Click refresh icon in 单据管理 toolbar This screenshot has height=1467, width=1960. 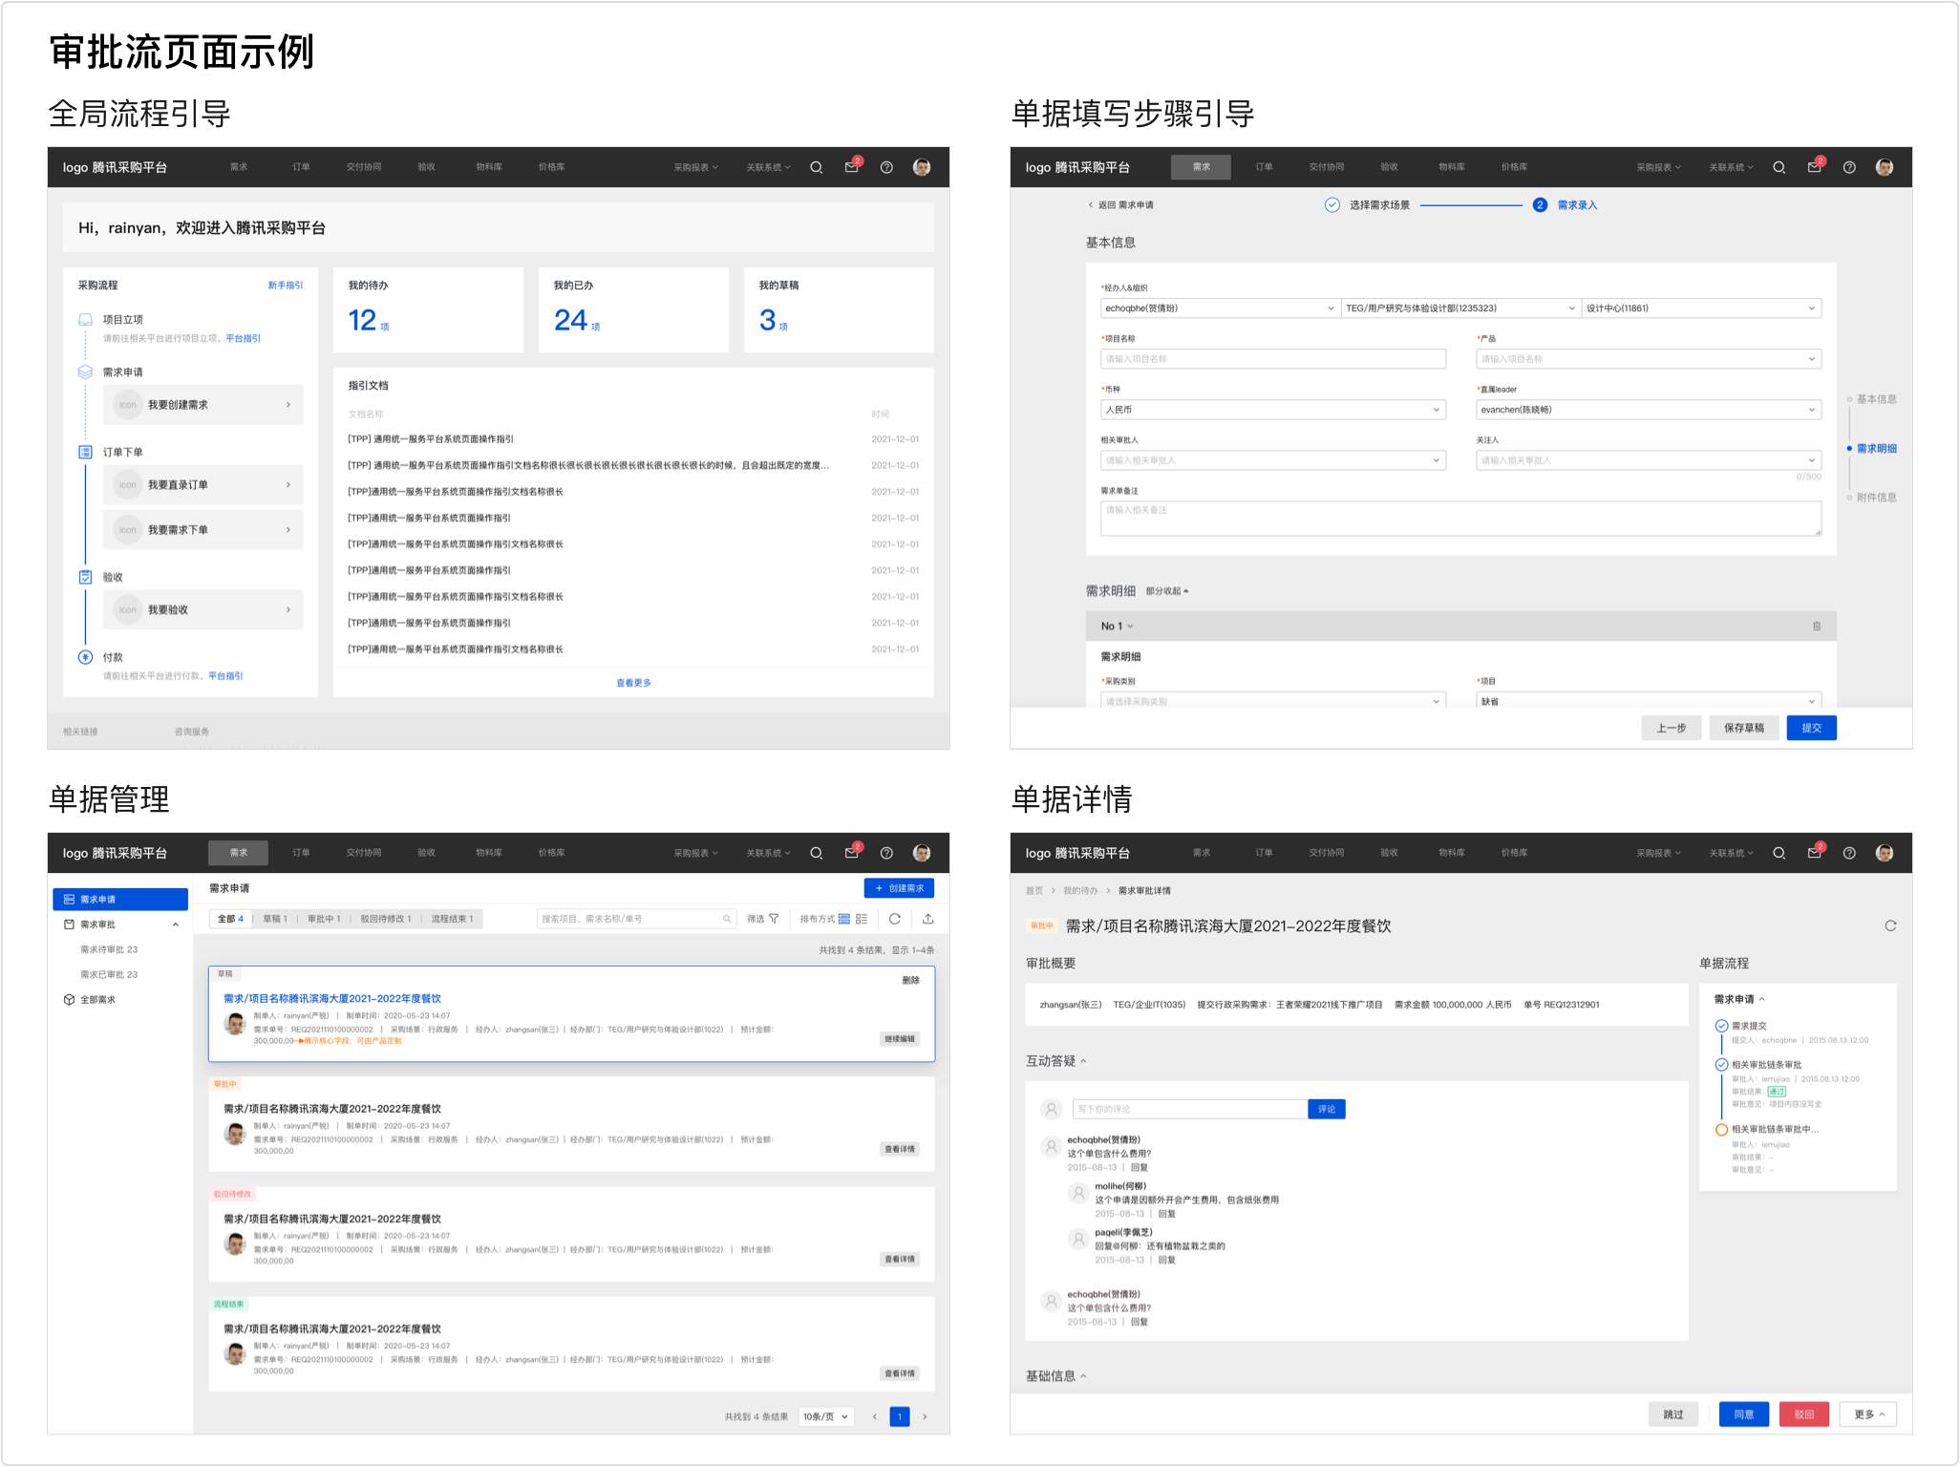point(895,919)
